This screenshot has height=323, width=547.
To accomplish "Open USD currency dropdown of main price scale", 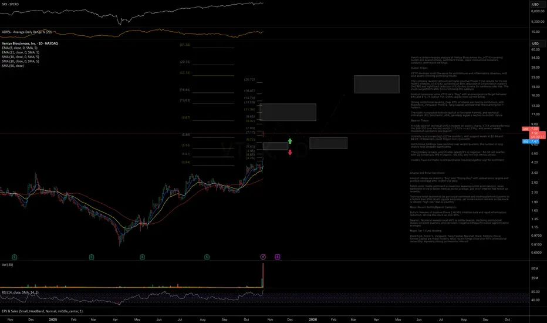I will click(535, 43).
